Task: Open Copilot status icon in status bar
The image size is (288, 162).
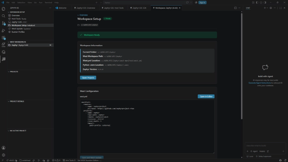Action: pos(280,160)
